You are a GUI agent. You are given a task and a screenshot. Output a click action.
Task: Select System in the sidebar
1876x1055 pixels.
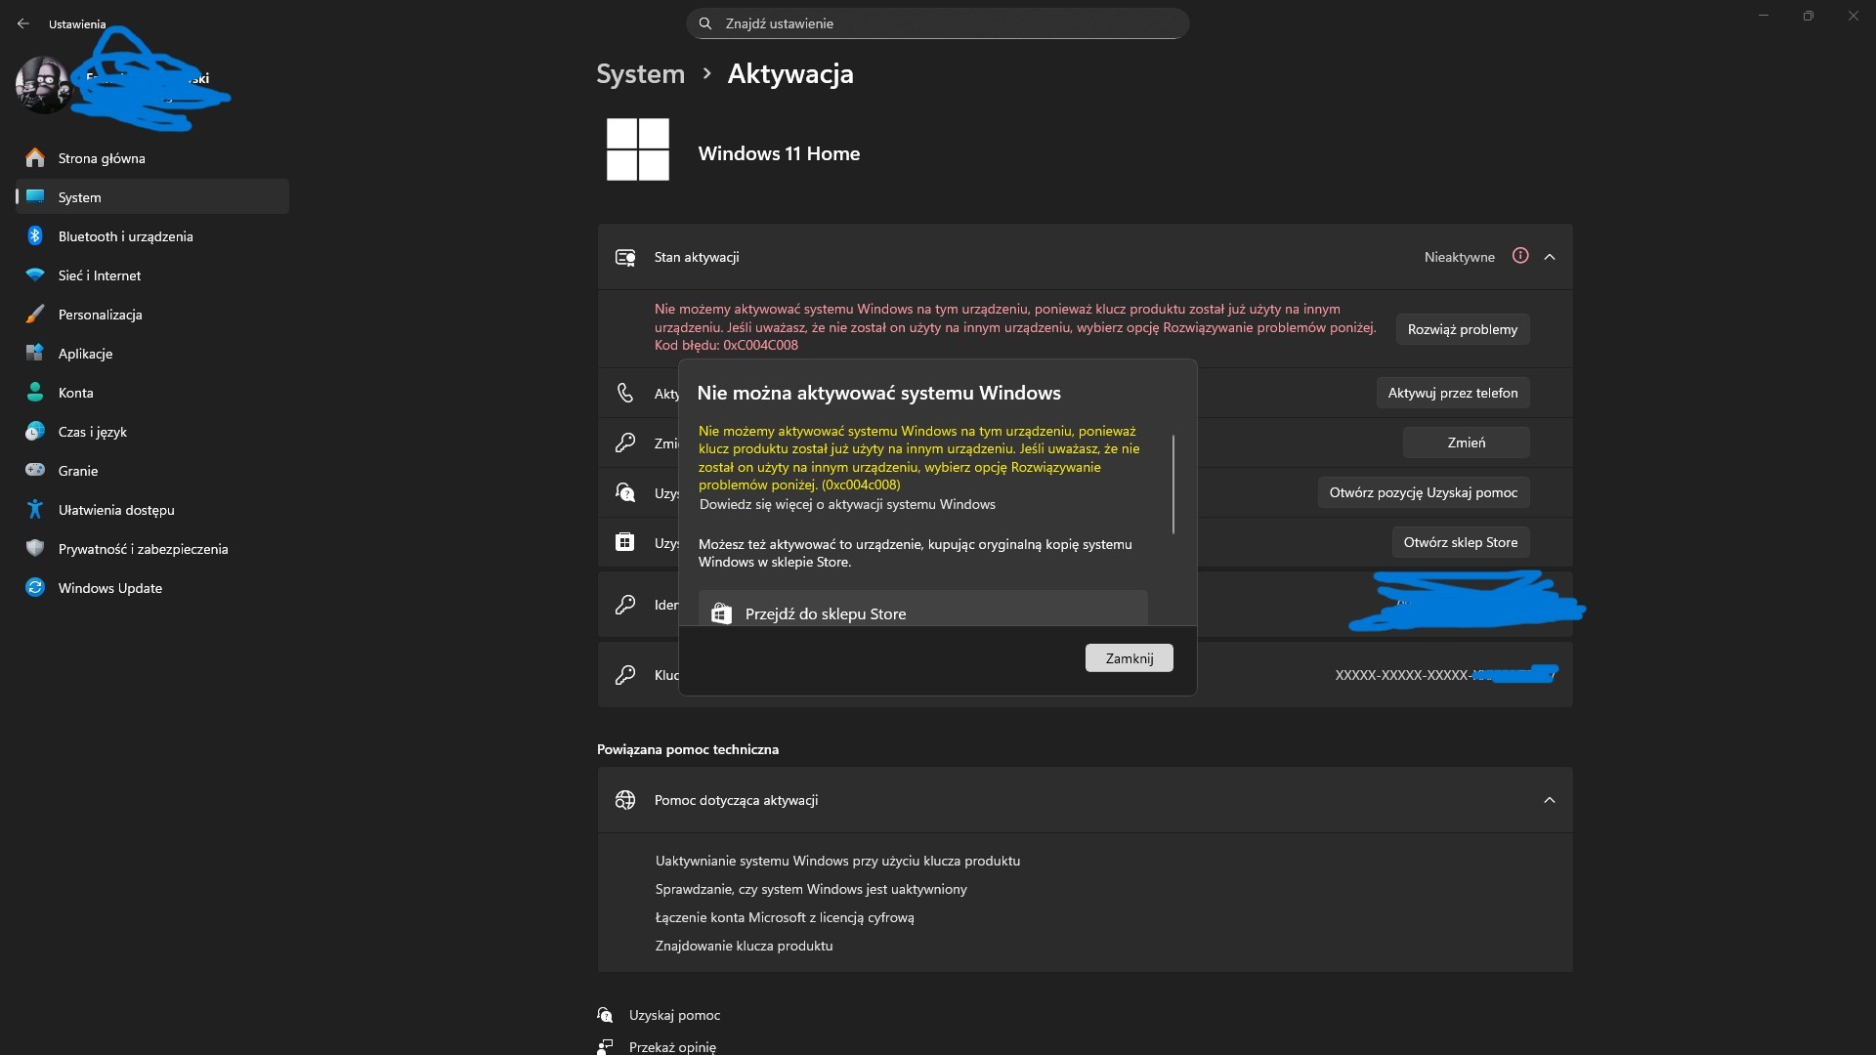(151, 197)
